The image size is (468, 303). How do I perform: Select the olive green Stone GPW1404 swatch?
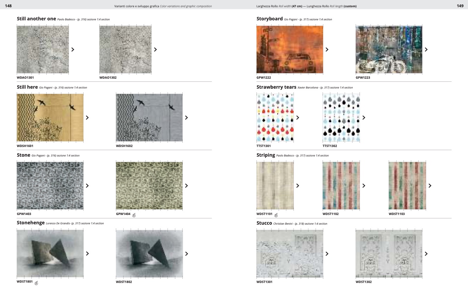point(149,185)
